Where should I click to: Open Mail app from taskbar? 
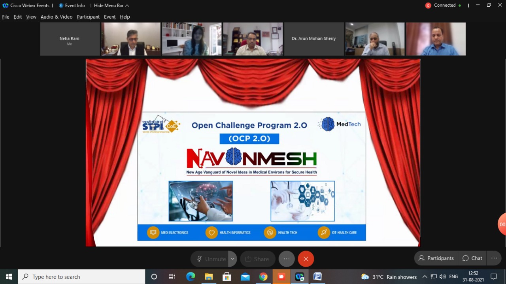point(245,276)
